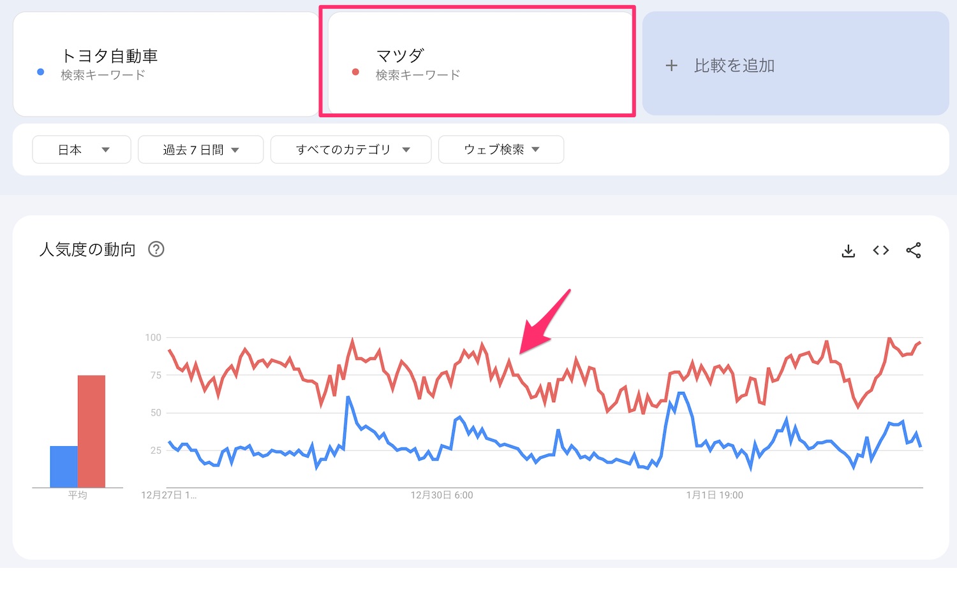Open the 日本 region dropdown
The height and width of the screenshot is (594, 957).
(x=82, y=150)
